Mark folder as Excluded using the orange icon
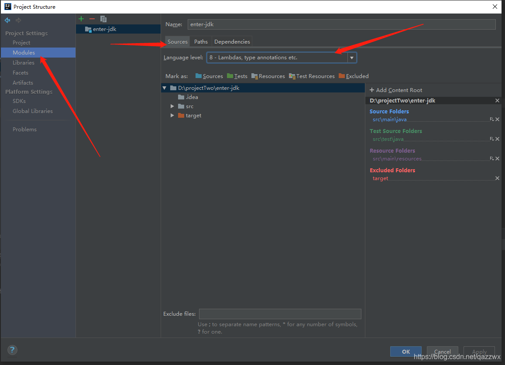Image resolution: width=505 pixels, height=365 pixels. (341, 76)
